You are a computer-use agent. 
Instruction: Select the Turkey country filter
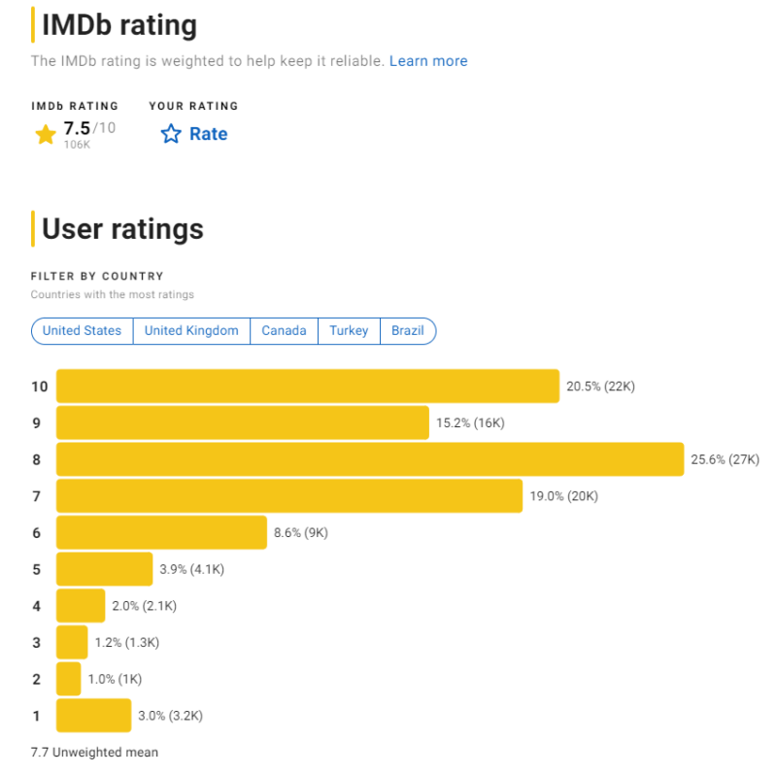click(x=349, y=331)
